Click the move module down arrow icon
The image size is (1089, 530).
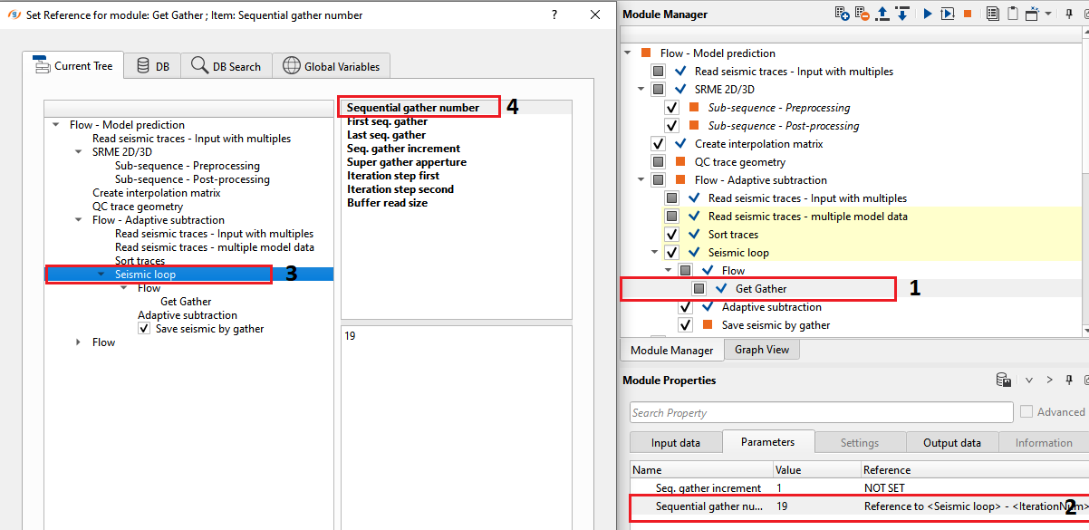click(902, 14)
